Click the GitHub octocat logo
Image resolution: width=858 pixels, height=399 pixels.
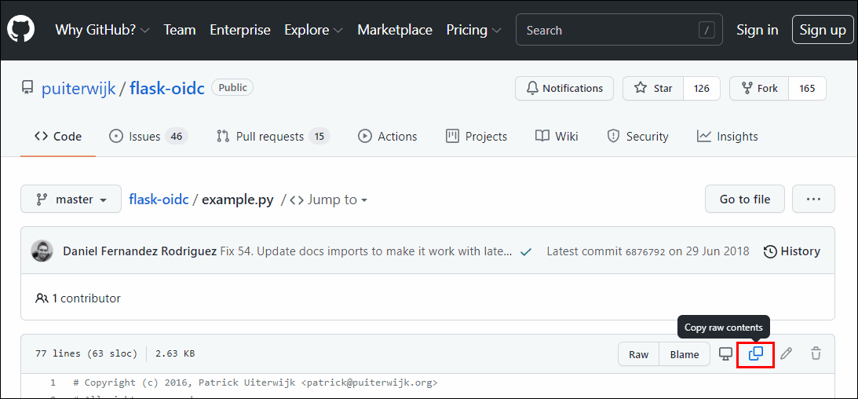21,30
